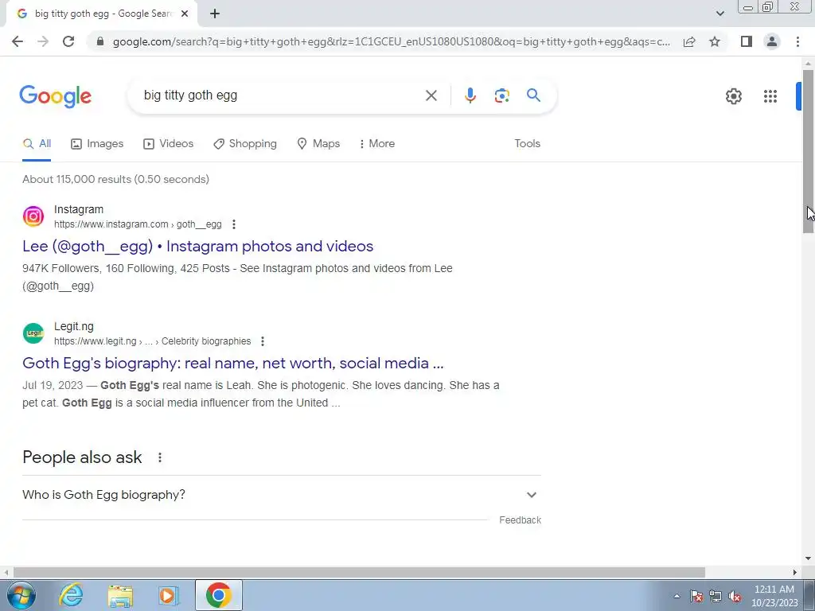This screenshot has height=611, width=815.
Task: Click the horizontal scrollbar thumb
Action: click(x=359, y=572)
